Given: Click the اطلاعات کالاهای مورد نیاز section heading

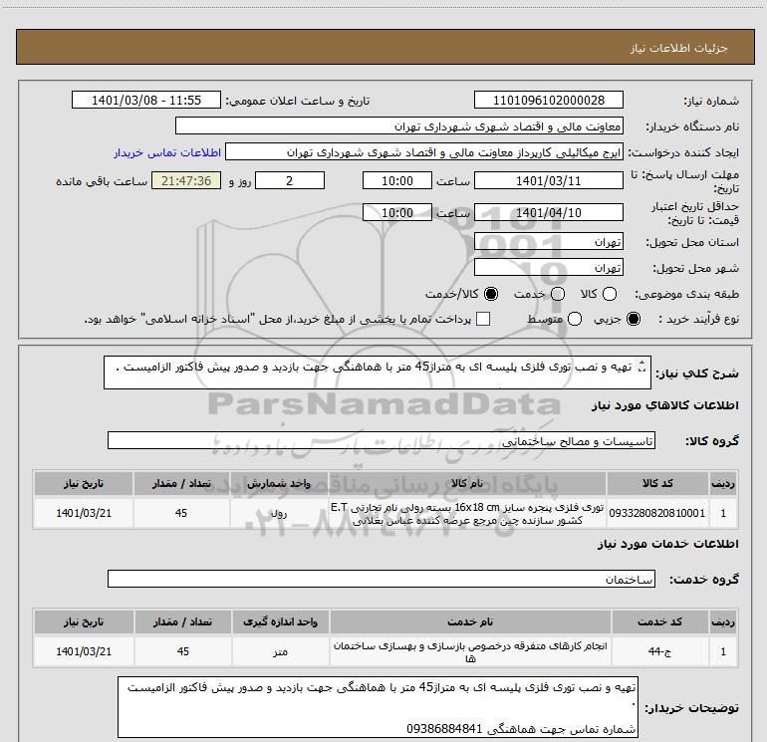Looking at the screenshot, I should (x=665, y=405).
